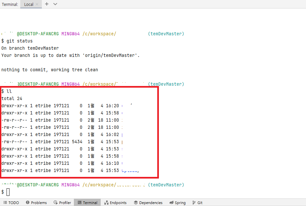Open the Spring tool window
Image resolution: width=306 pixels, height=206 pixels.
178,202
